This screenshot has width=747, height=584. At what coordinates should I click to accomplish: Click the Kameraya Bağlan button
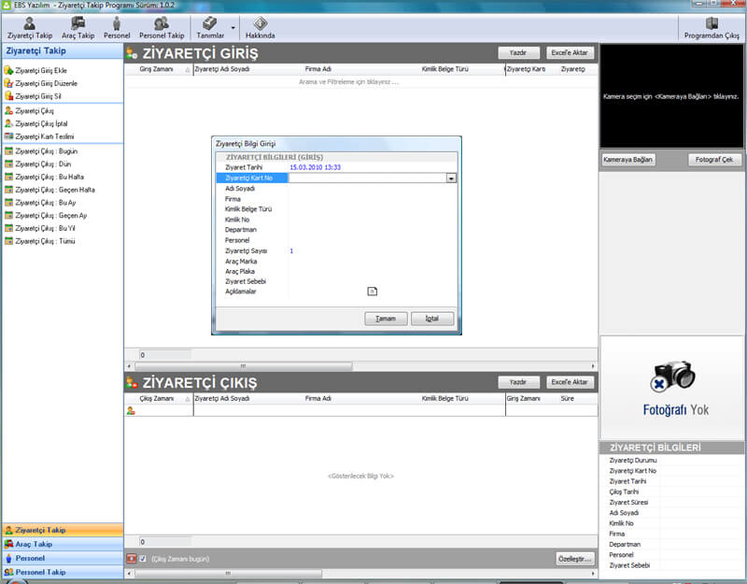(x=629, y=160)
